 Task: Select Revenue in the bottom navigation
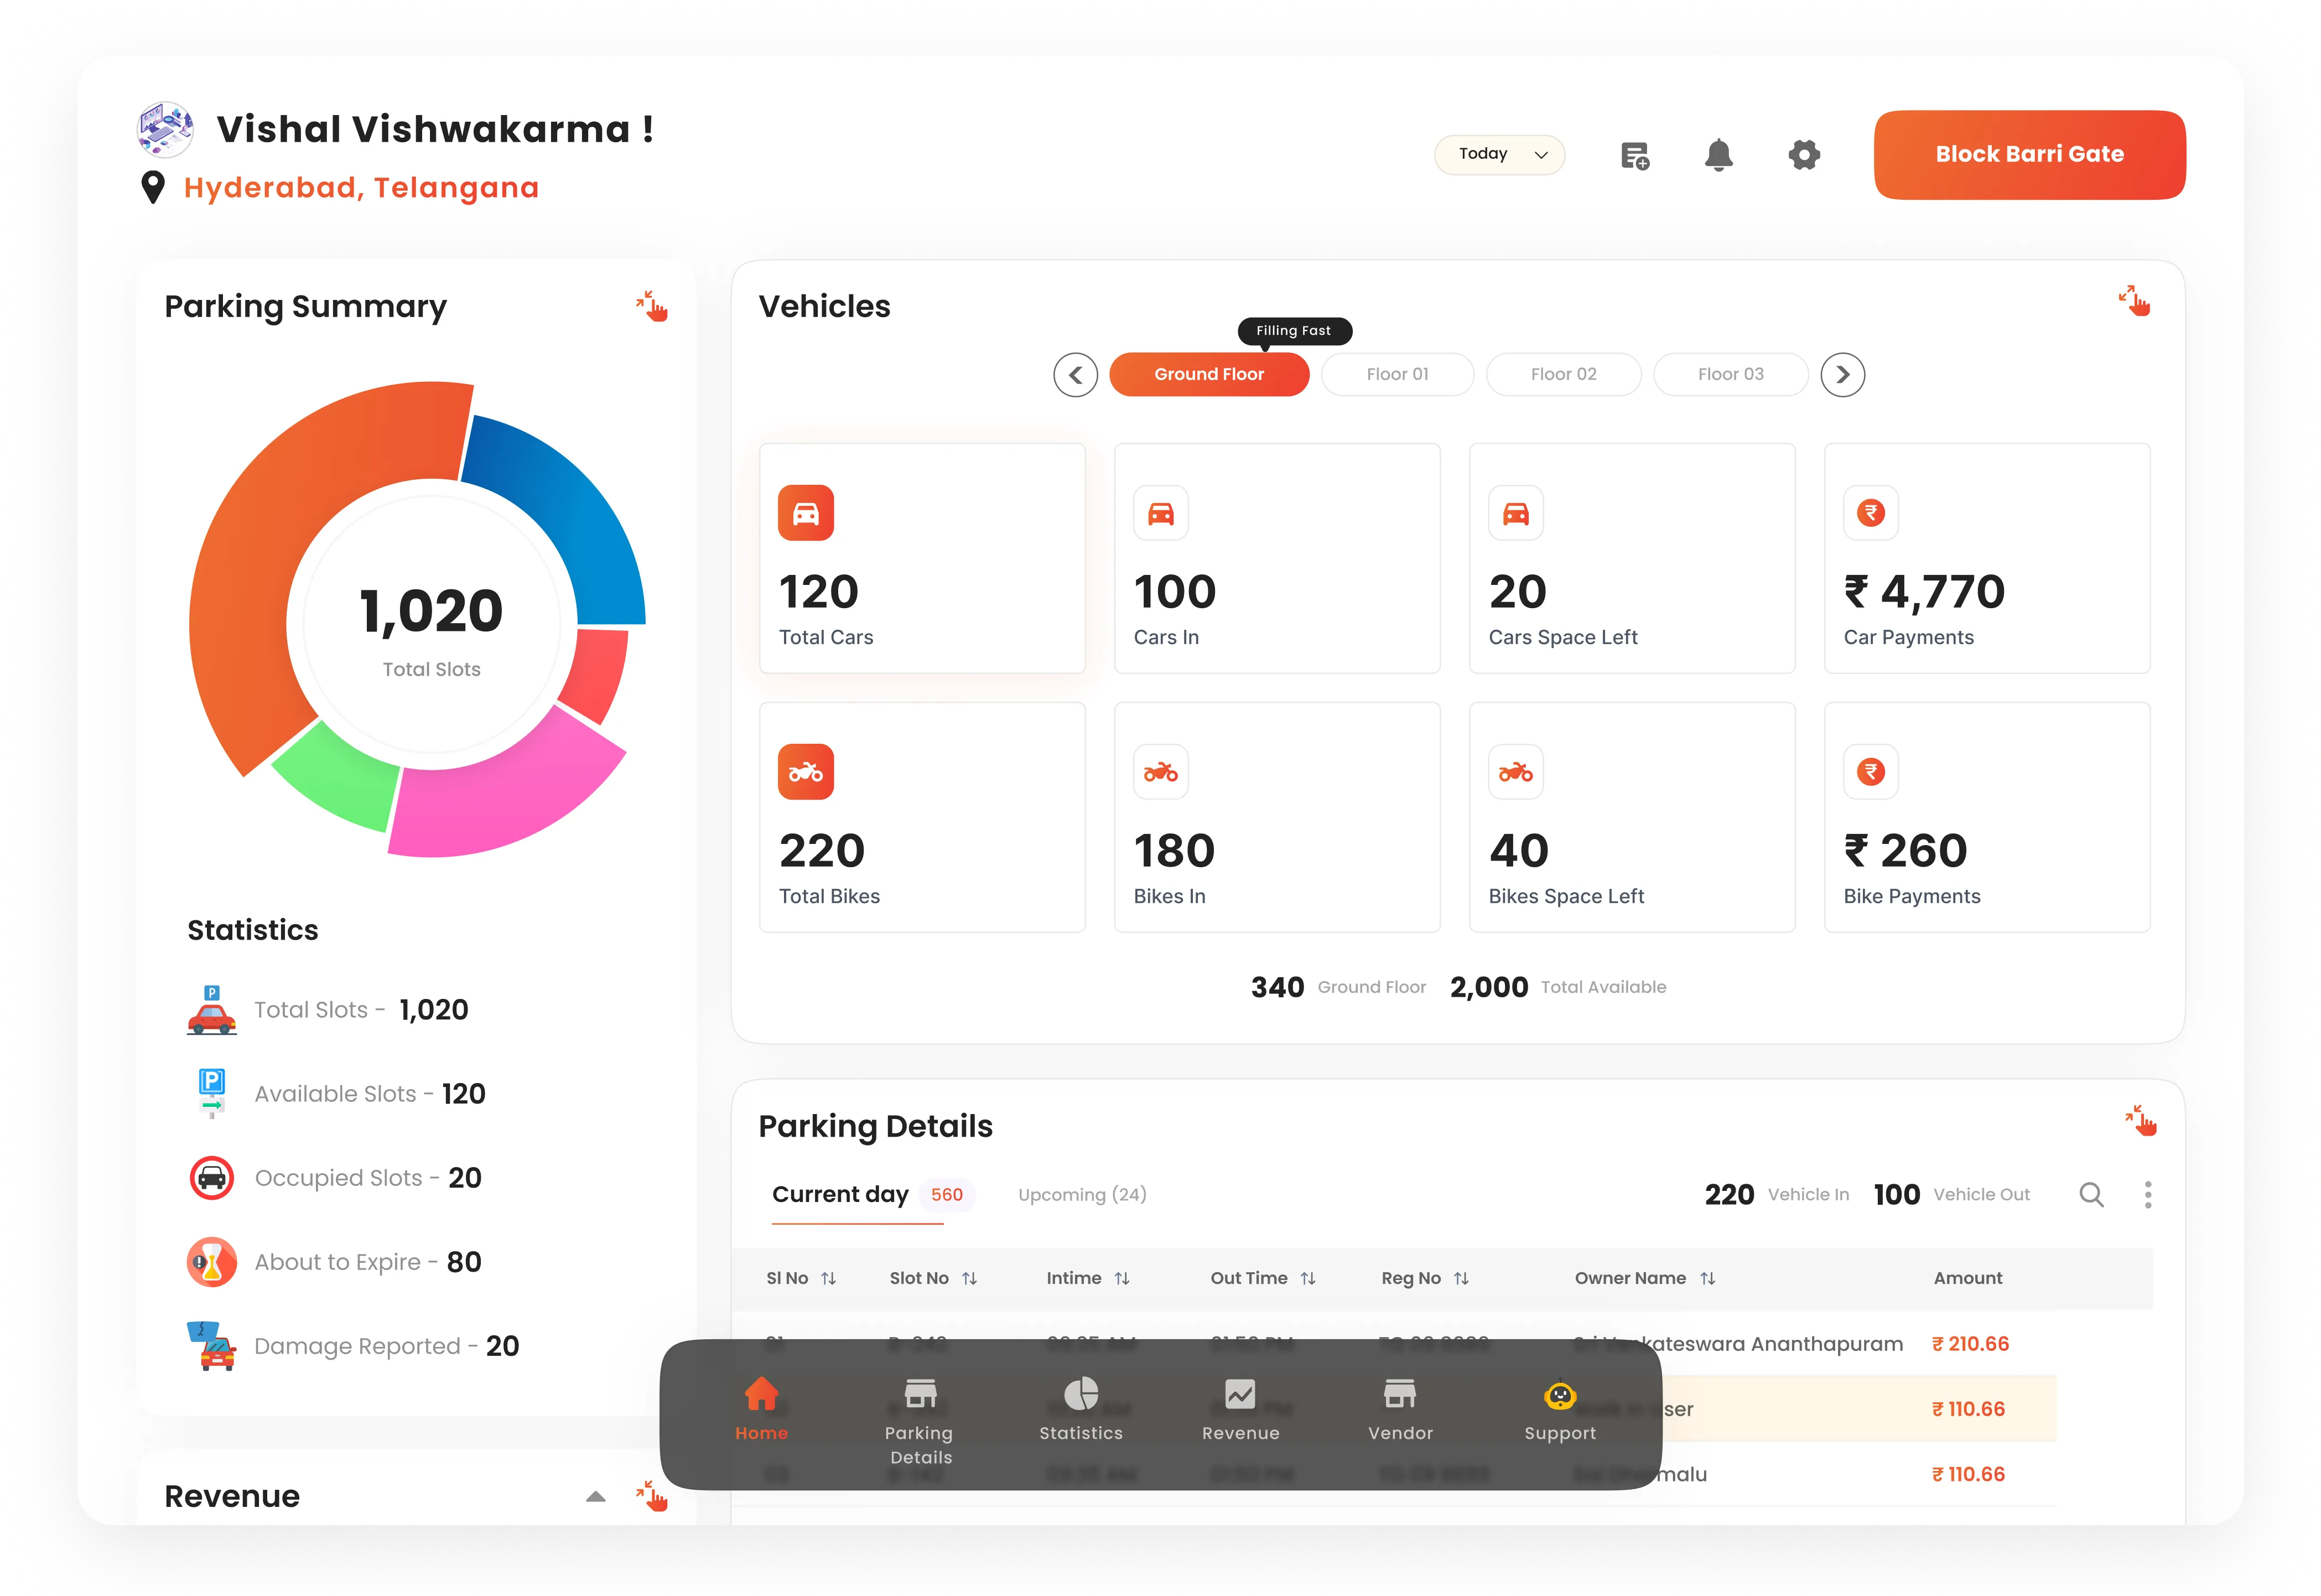click(x=1240, y=1412)
